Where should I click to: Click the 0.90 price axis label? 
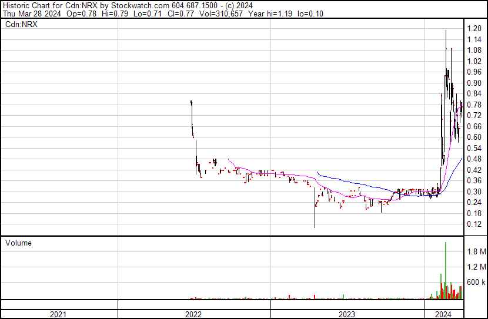[474, 83]
